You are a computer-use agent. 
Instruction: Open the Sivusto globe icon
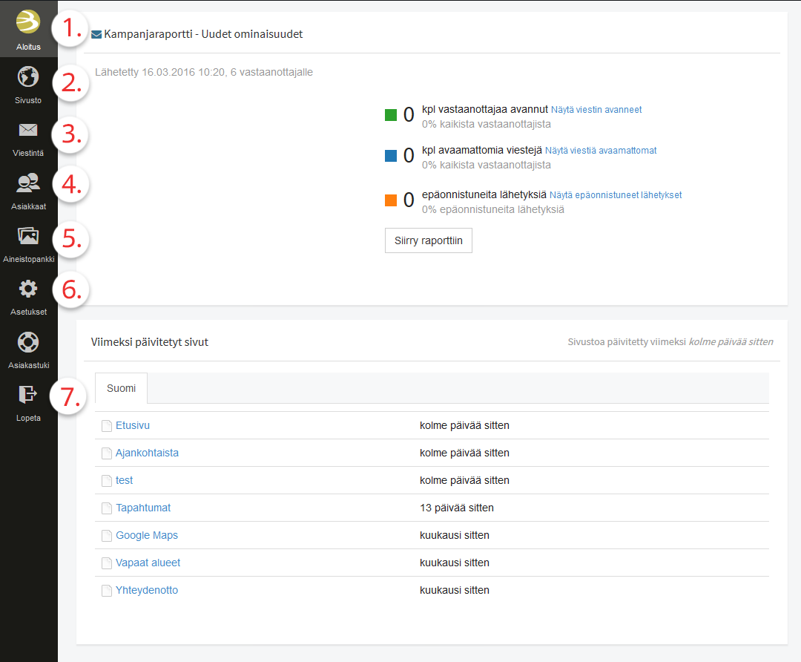(28, 77)
